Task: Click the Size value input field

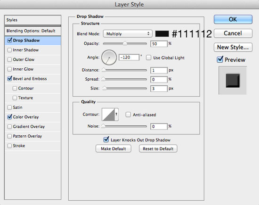Action: tap(159, 89)
